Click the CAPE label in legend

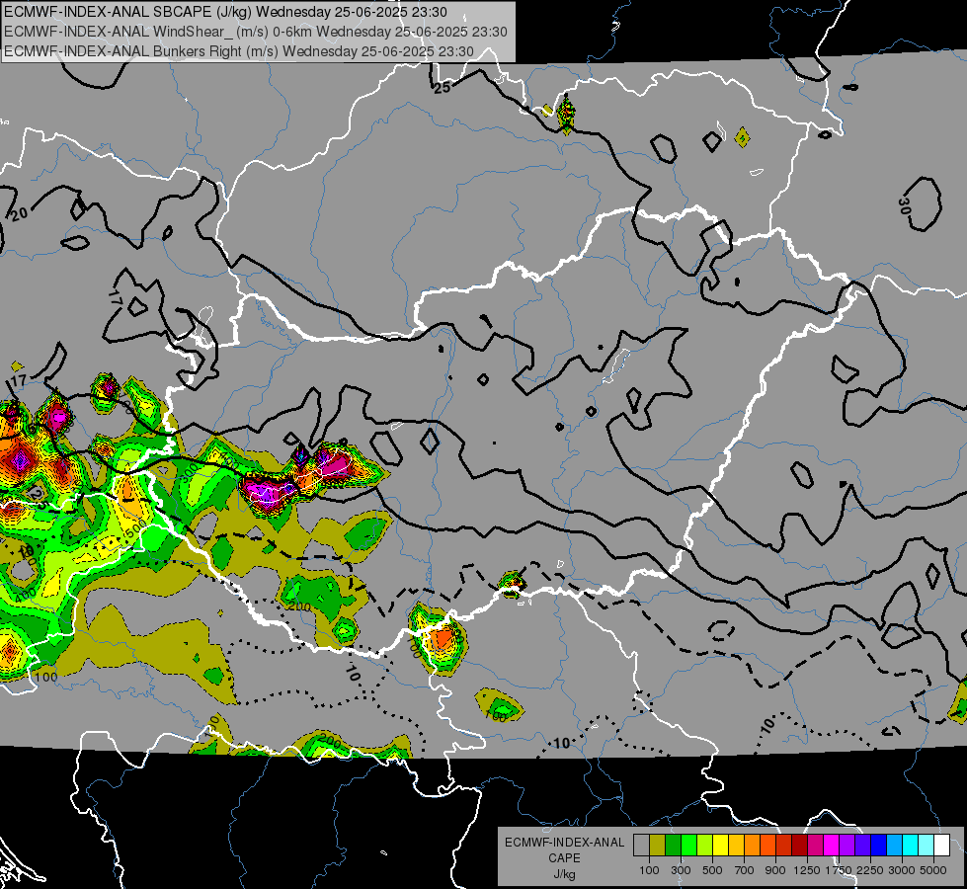tap(564, 858)
